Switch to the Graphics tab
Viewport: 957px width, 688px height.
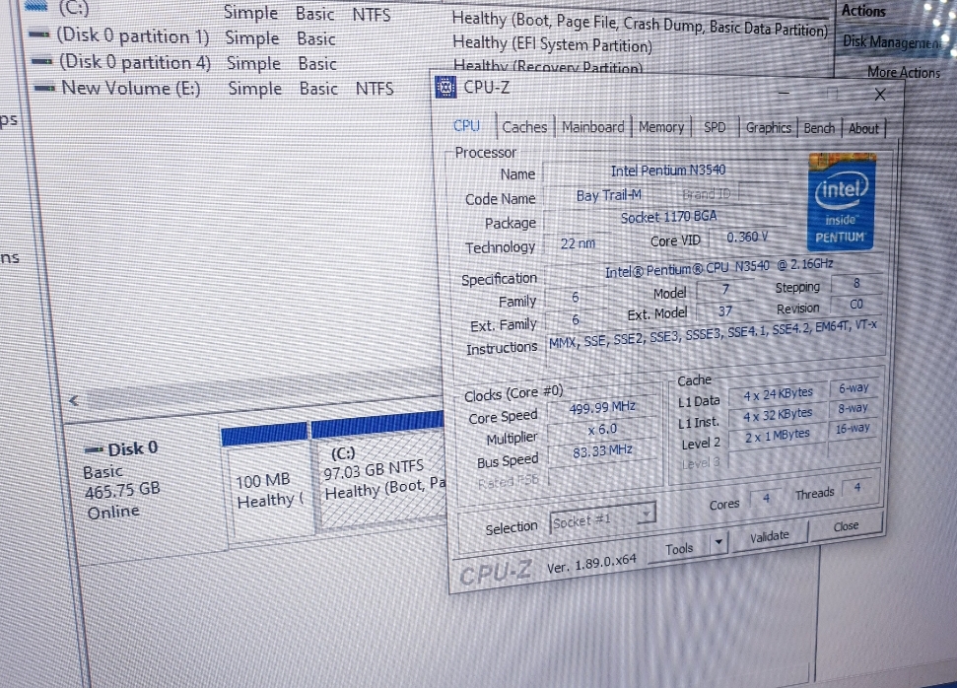pyautogui.click(x=768, y=128)
